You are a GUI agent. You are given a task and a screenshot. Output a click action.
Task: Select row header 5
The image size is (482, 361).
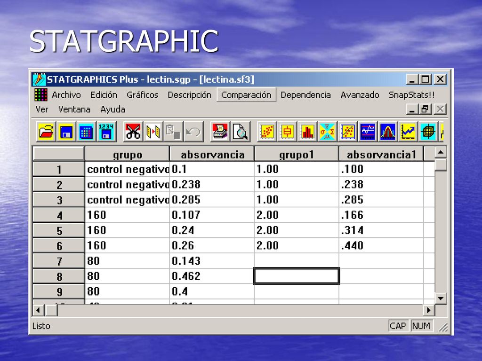pyautogui.click(x=58, y=230)
